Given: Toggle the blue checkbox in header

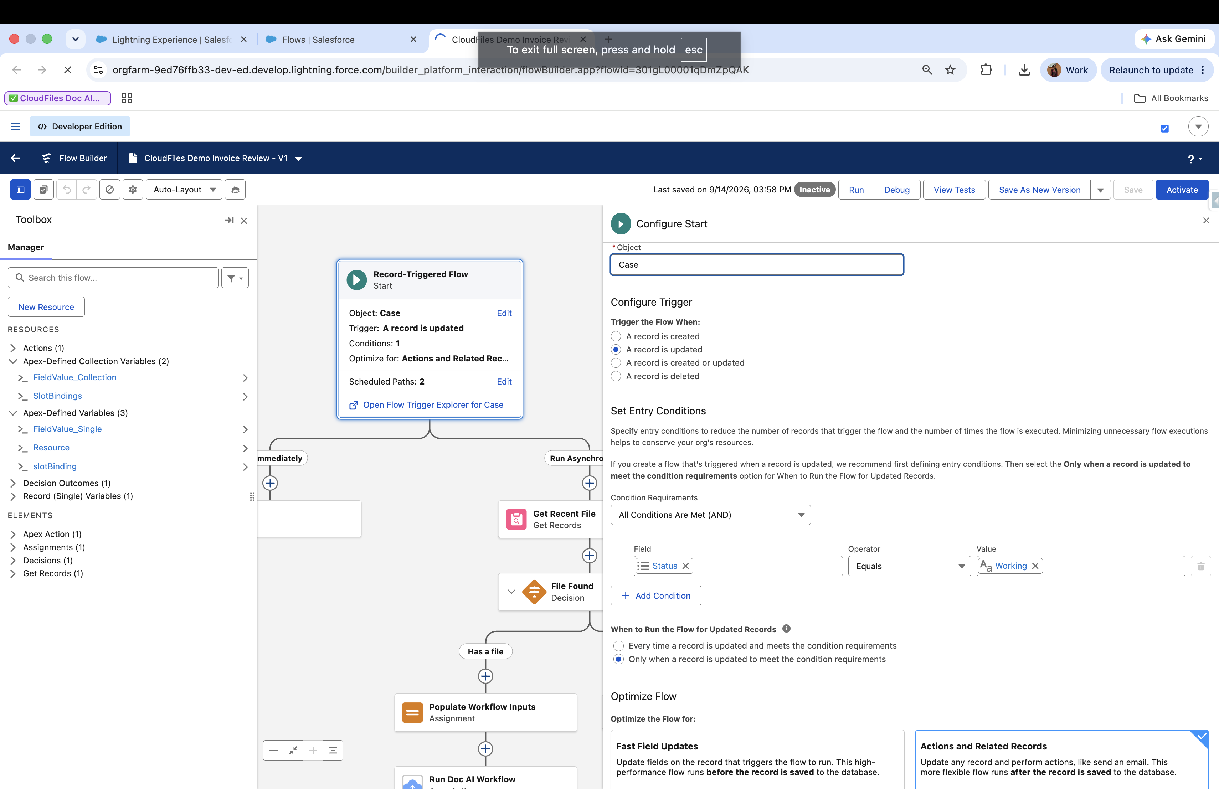Looking at the screenshot, I should pos(1164,129).
